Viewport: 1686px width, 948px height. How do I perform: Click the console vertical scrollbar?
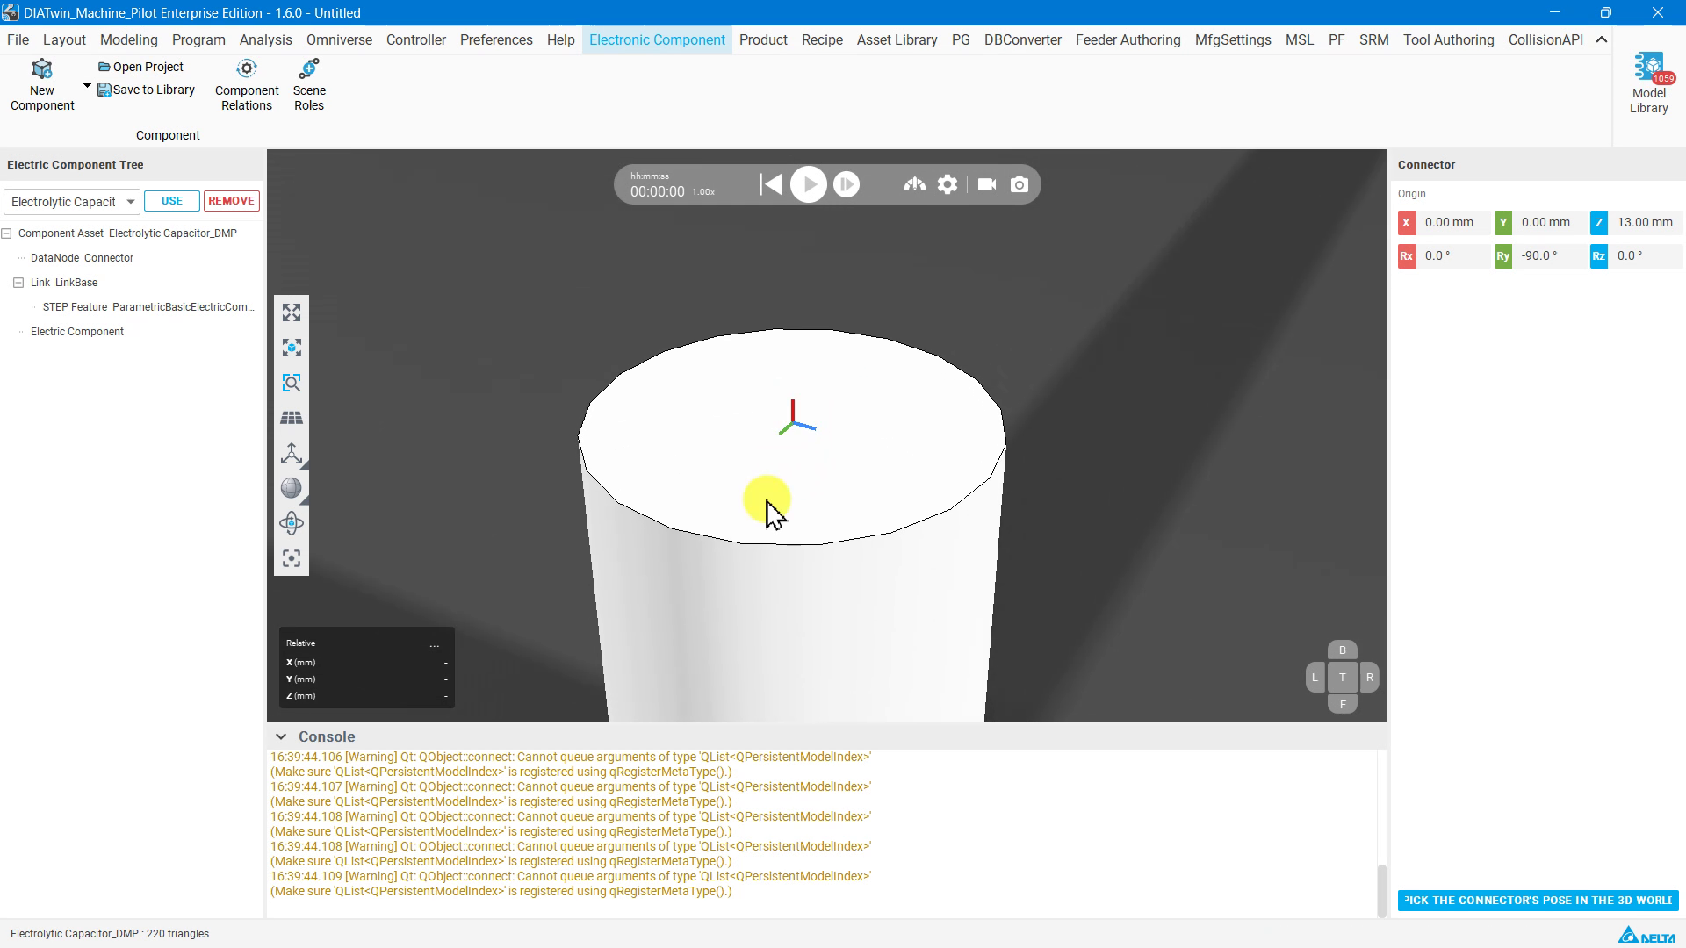1381,890
